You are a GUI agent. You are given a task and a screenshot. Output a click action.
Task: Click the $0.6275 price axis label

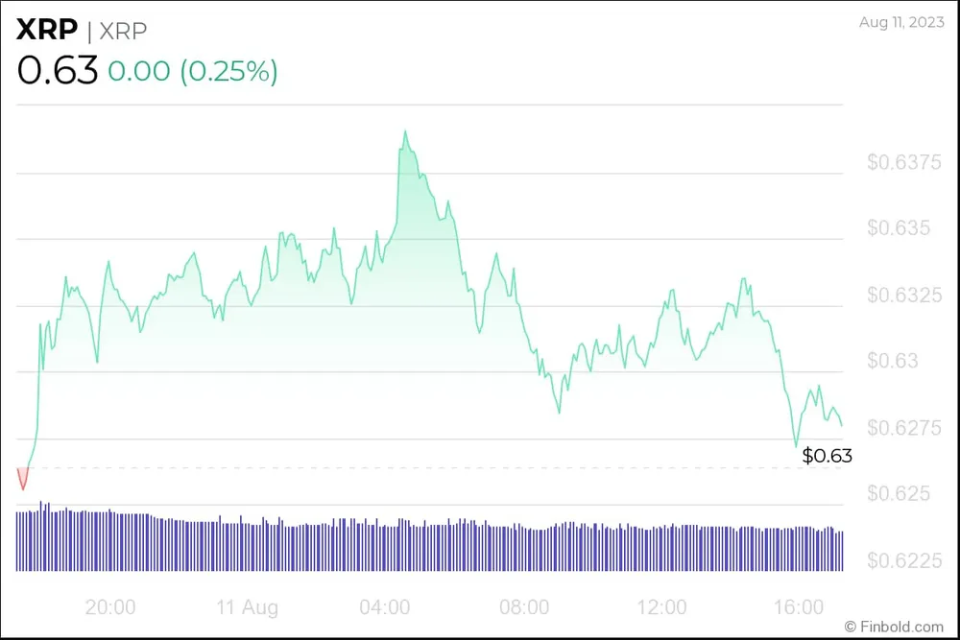click(x=905, y=427)
